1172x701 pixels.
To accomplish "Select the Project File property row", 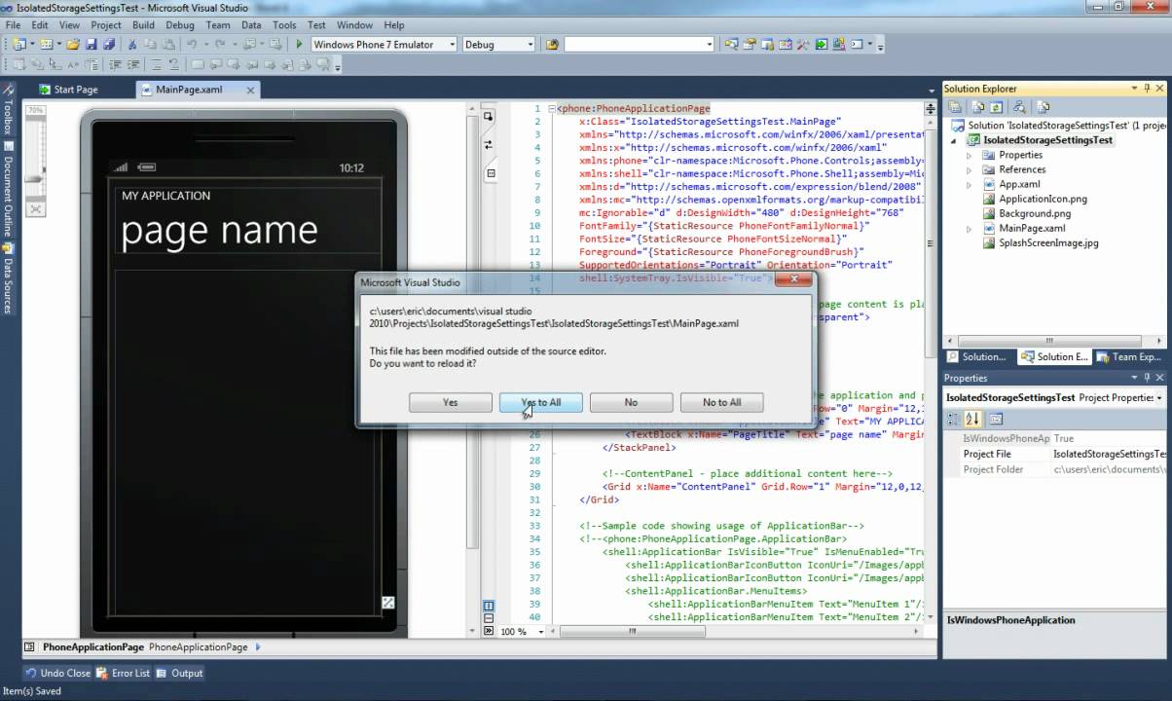I will (1056, 454).
